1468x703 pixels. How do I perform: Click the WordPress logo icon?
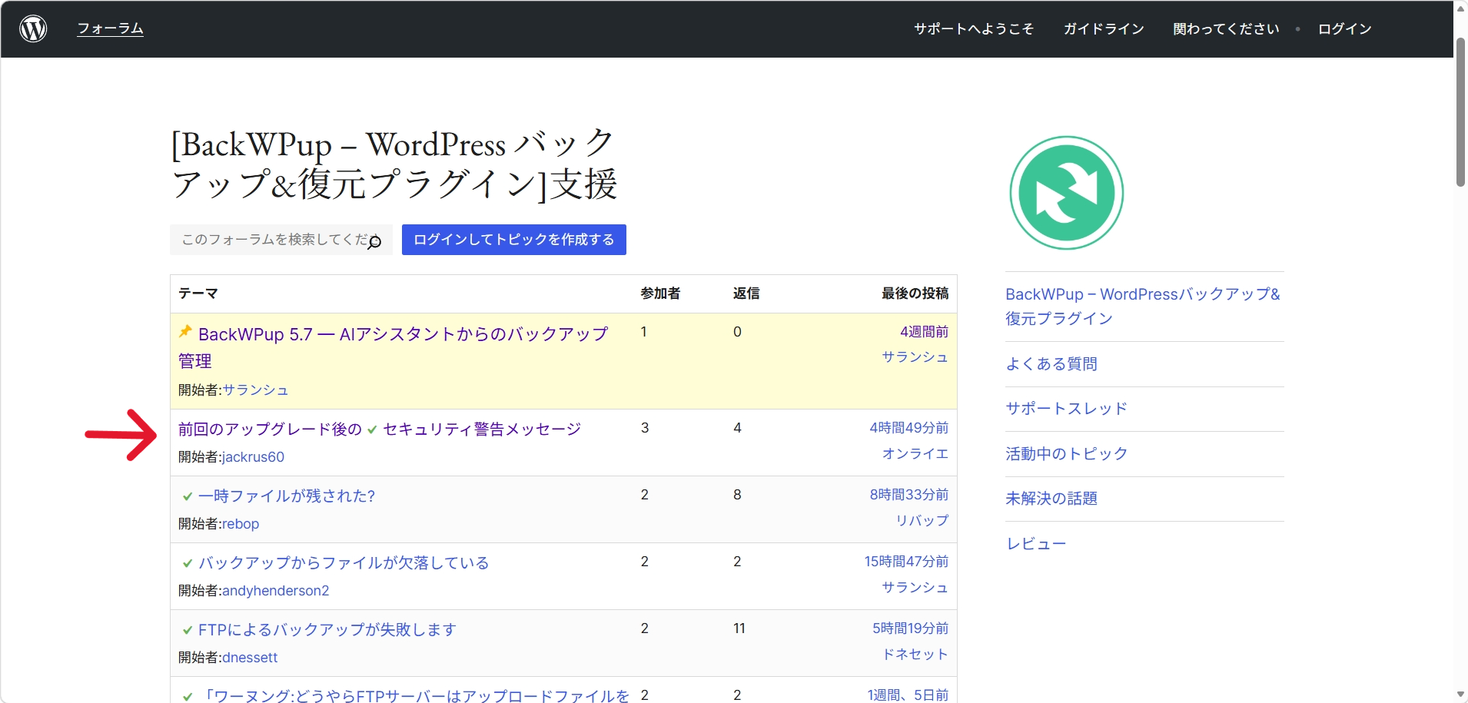[x=33, y=29]
